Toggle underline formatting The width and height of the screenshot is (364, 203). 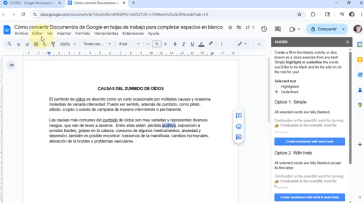pos(192,44)
